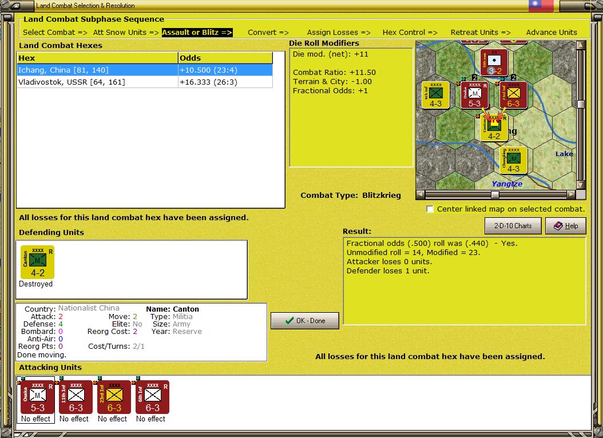603x438 pixels.
Task: Click the map scroll right arrow
Action: point(572,195)
